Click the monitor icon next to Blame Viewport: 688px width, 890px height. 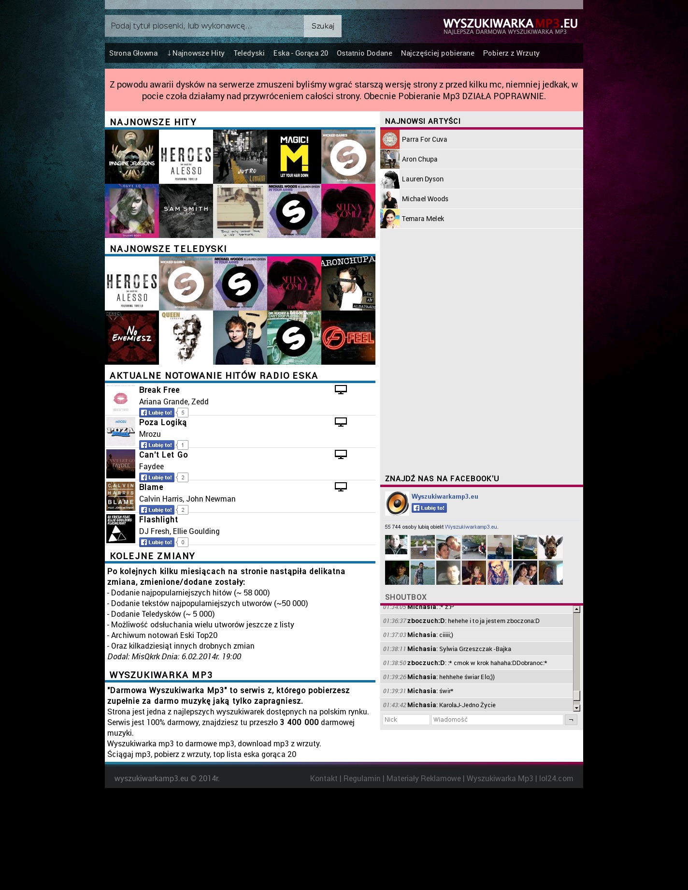tap(341, 487)
